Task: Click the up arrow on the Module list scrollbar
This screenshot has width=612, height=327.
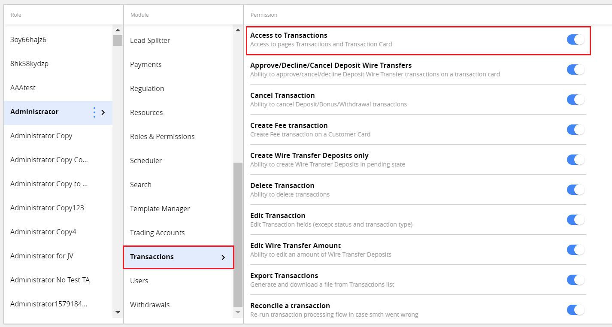Action: tap(237, 30)
